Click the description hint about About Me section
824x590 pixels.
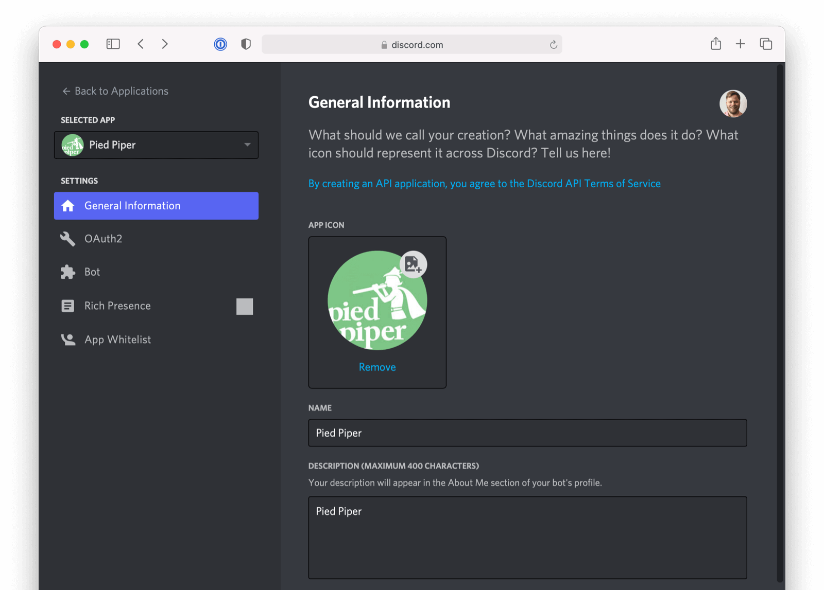455,483
